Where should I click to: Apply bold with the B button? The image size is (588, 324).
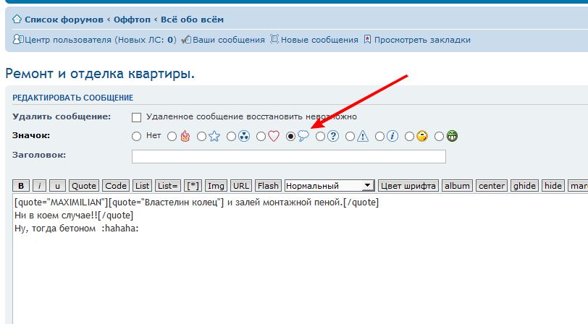click(21, 186)
